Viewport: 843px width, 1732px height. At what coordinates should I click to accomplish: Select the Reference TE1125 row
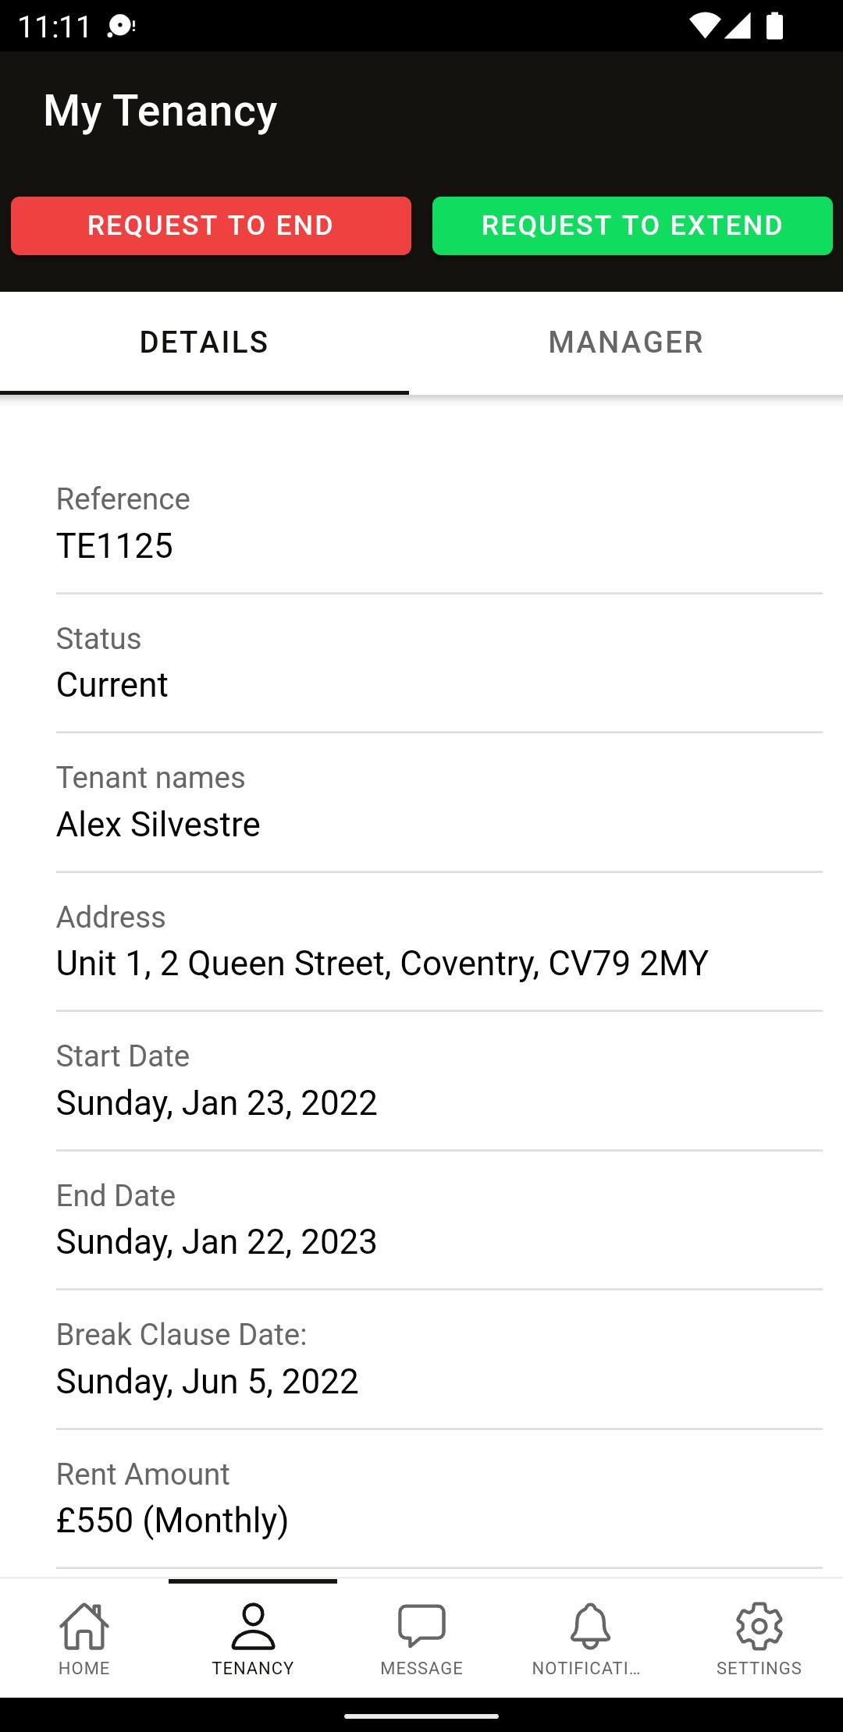(439, 524)
